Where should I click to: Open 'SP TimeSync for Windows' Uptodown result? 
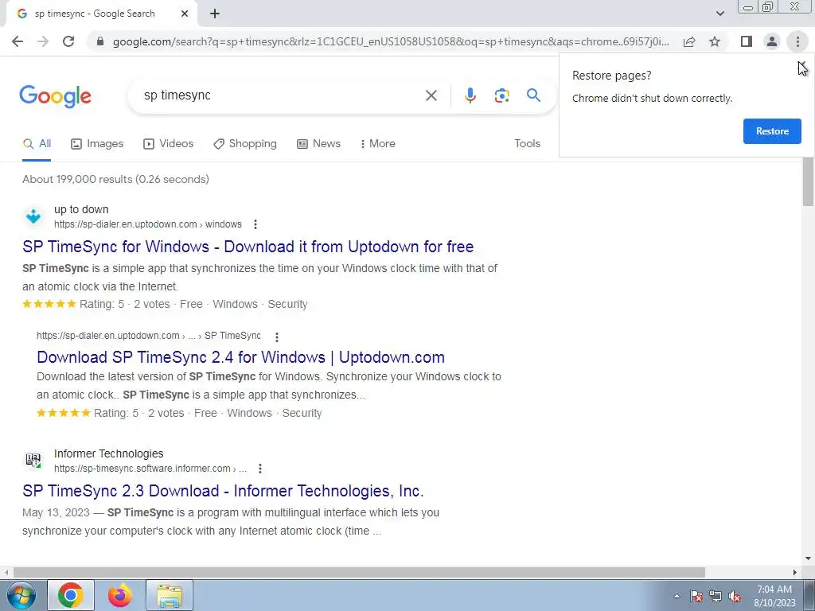point(248,247)
